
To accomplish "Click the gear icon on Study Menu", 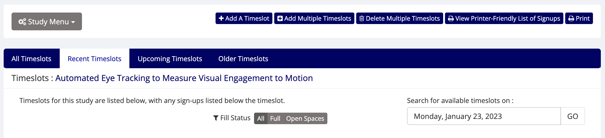I will click(22, 22).
